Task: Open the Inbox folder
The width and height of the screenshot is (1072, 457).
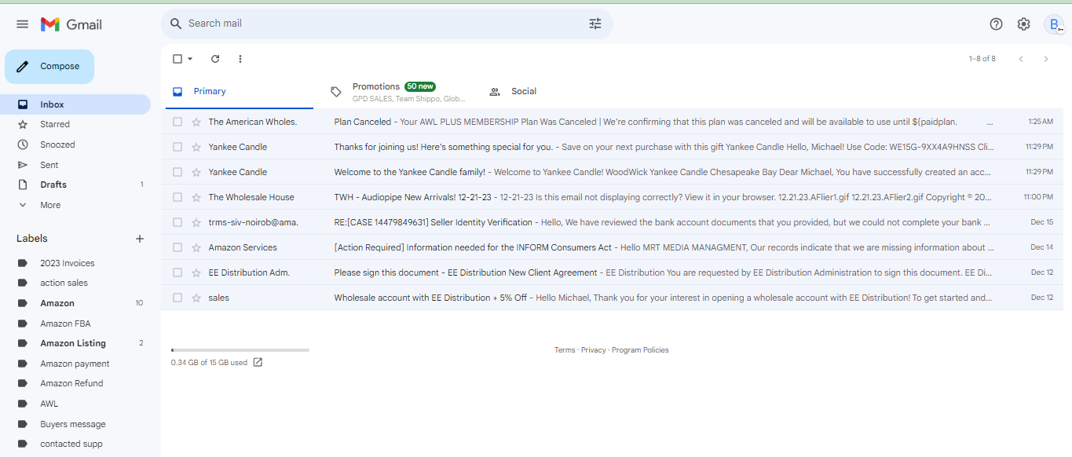Action: [75, 104]
